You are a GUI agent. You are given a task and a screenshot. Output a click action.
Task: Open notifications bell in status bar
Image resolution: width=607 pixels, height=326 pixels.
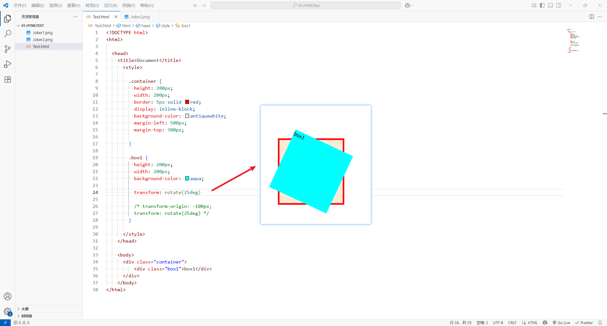(x=600, y=323)
